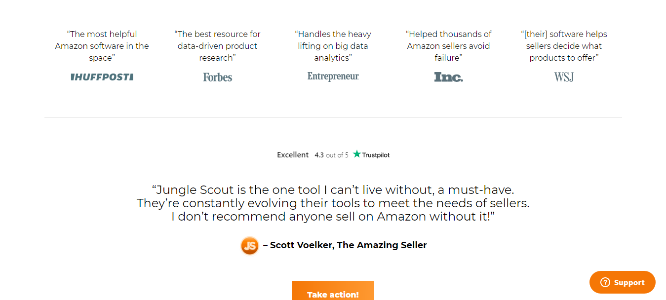Click the Entrepreneur logo
The width and height of the screenshot is (666, 300).
(333, 76)
